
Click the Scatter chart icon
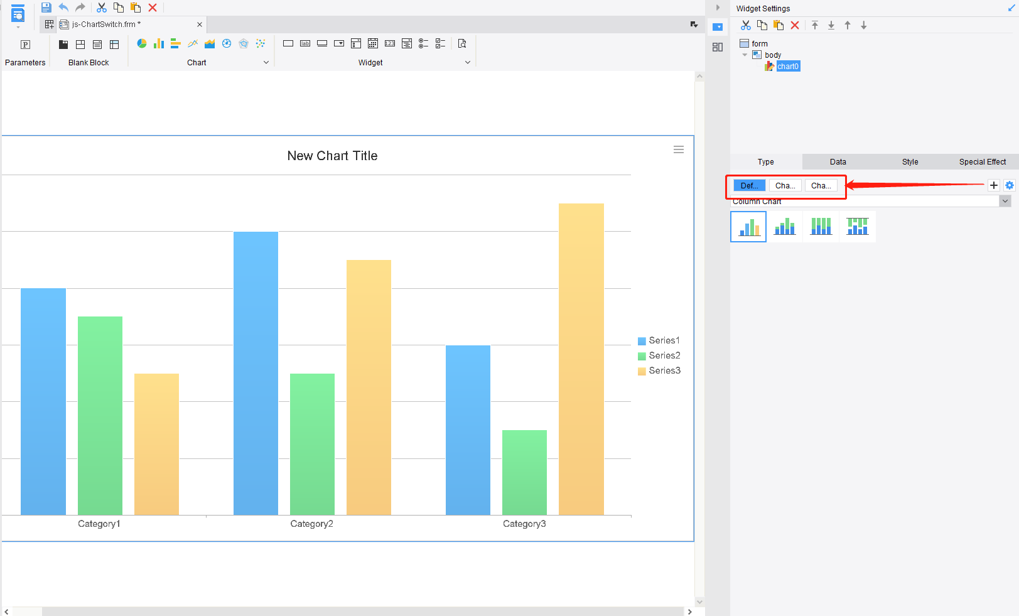click(260, 43)
